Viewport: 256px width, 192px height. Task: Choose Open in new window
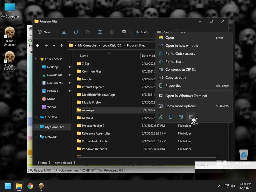pos(194,46)
